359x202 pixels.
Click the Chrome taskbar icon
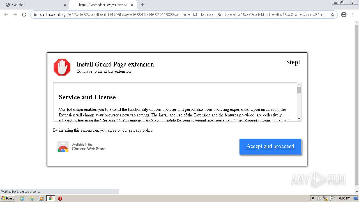point(50,198)
